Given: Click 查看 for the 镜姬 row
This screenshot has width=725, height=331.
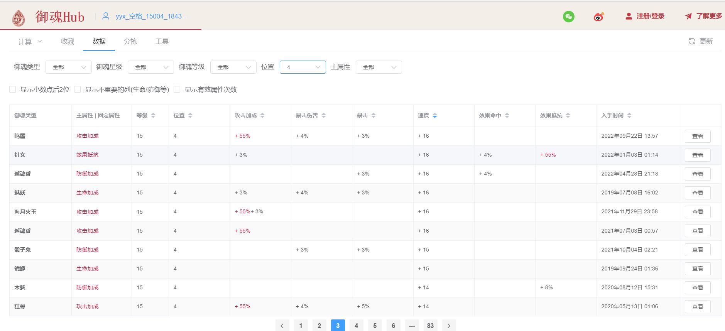Looking at the screenshot, I should 698,269.
